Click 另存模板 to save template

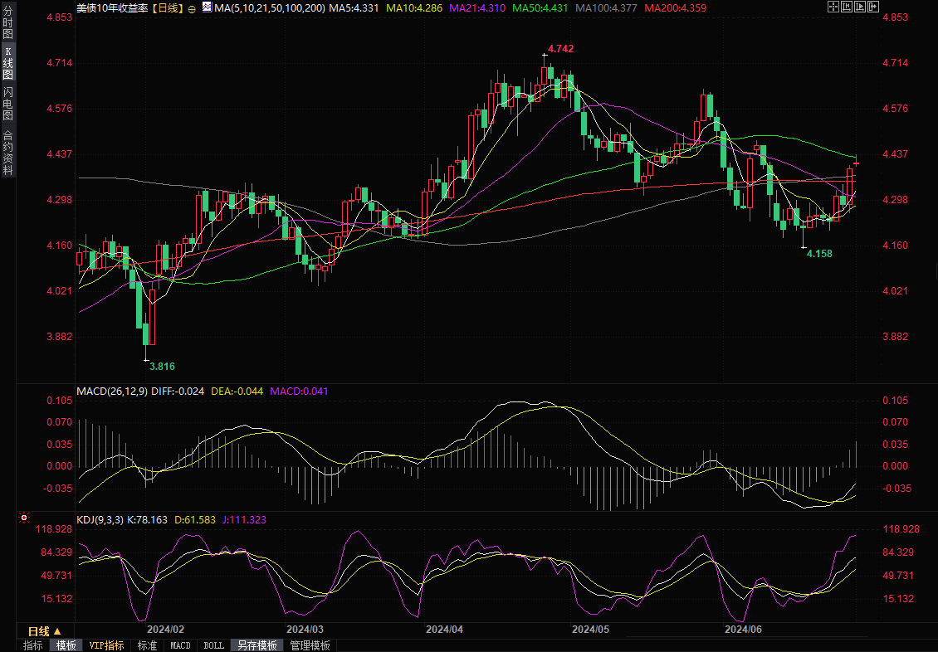[x=256, y=645]
